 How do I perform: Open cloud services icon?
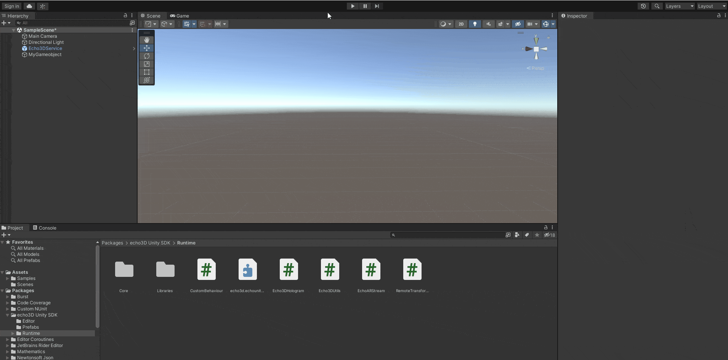(x=29, y=6)
